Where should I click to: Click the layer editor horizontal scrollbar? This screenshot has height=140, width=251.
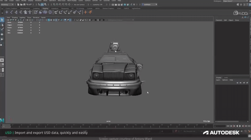(228, 121)
